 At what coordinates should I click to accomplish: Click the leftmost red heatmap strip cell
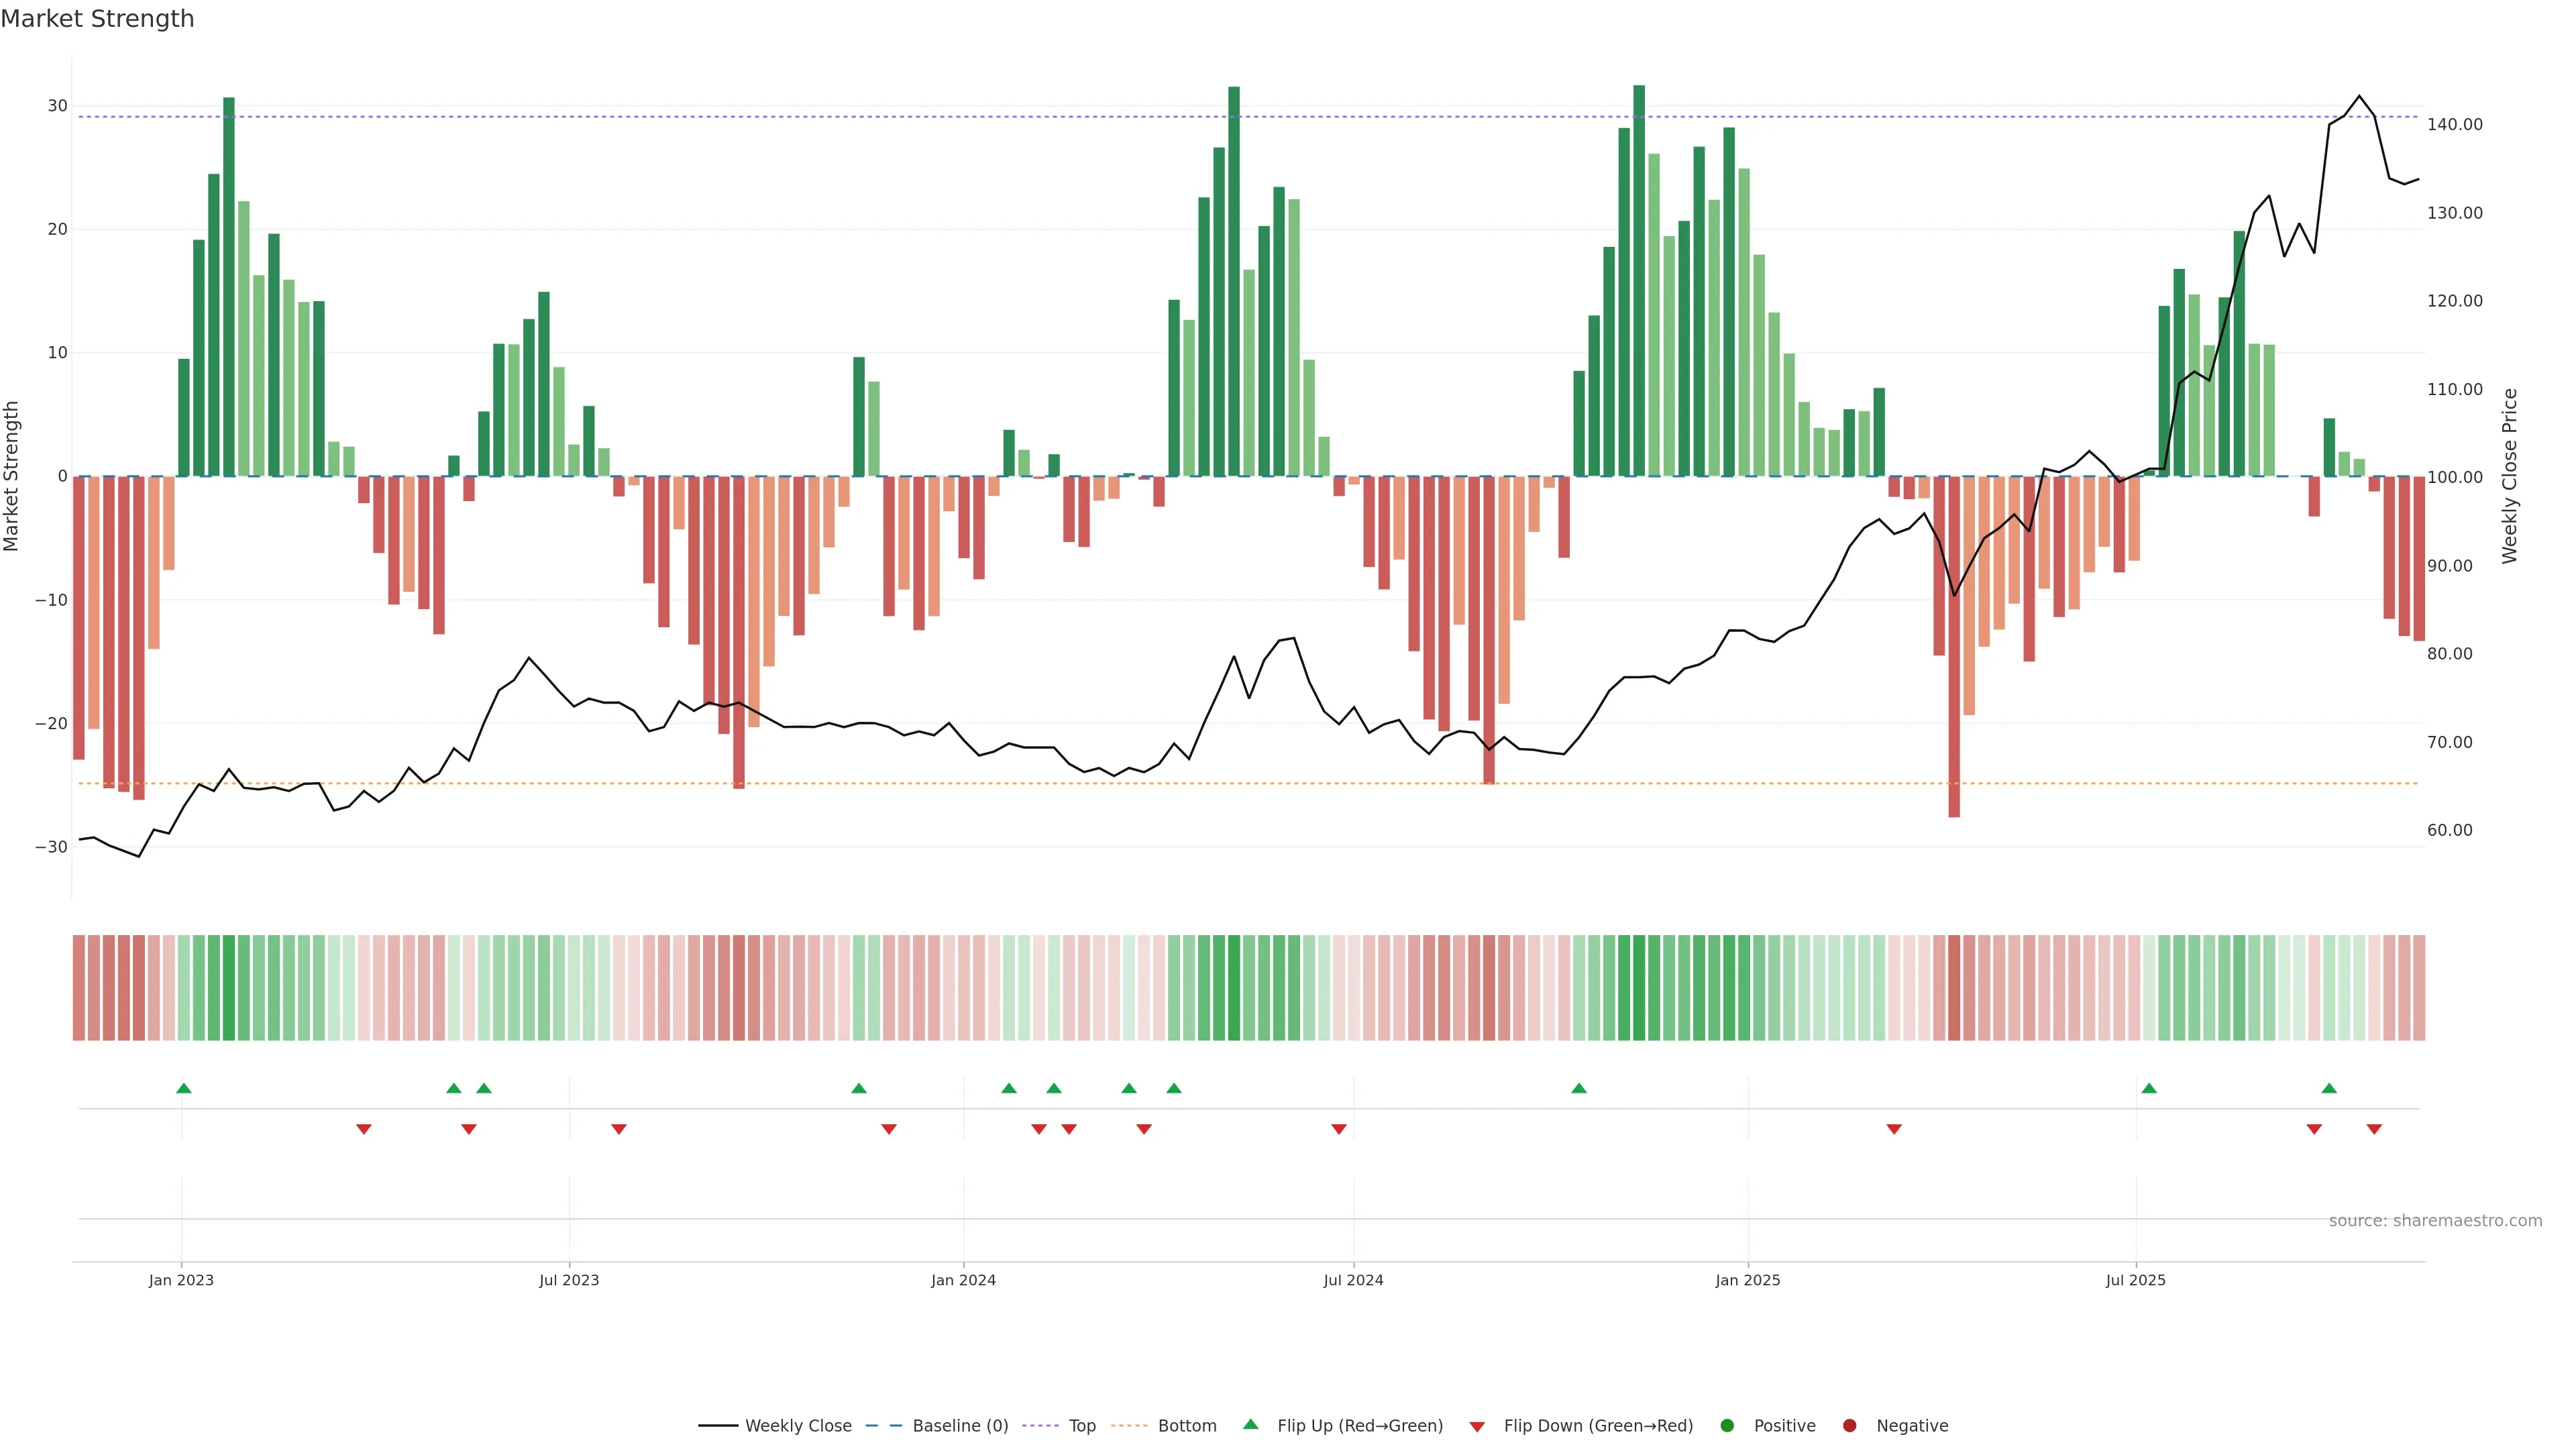(79, 988)
